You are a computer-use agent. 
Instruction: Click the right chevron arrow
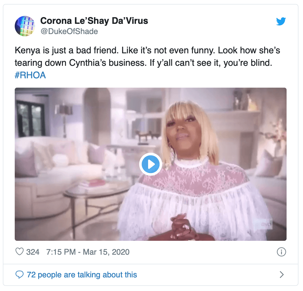(281, 275)
